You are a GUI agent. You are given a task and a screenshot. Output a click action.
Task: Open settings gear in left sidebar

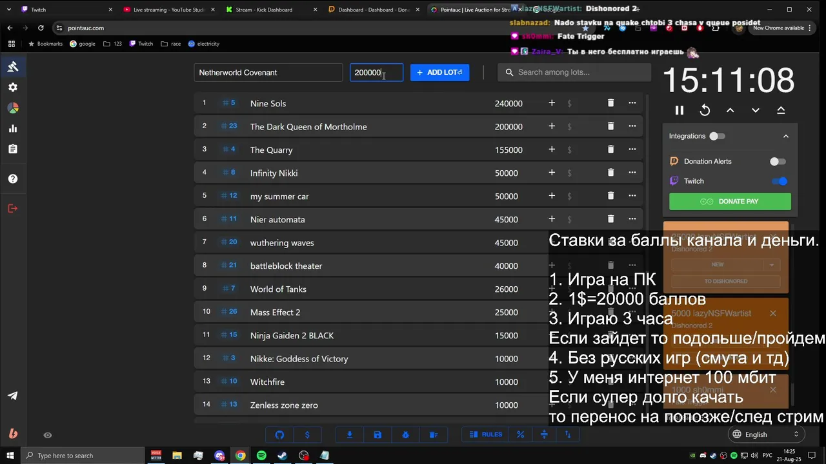[x=13, y=87]
